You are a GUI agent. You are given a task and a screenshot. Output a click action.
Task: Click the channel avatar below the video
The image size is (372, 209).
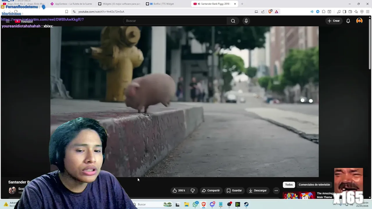(x=12, y=190)
